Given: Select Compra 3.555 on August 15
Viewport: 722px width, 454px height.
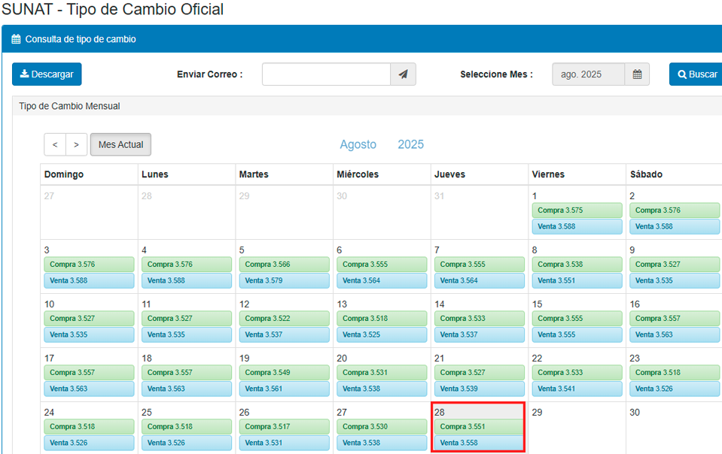Looking at the screenshot, I should point(577,319).
